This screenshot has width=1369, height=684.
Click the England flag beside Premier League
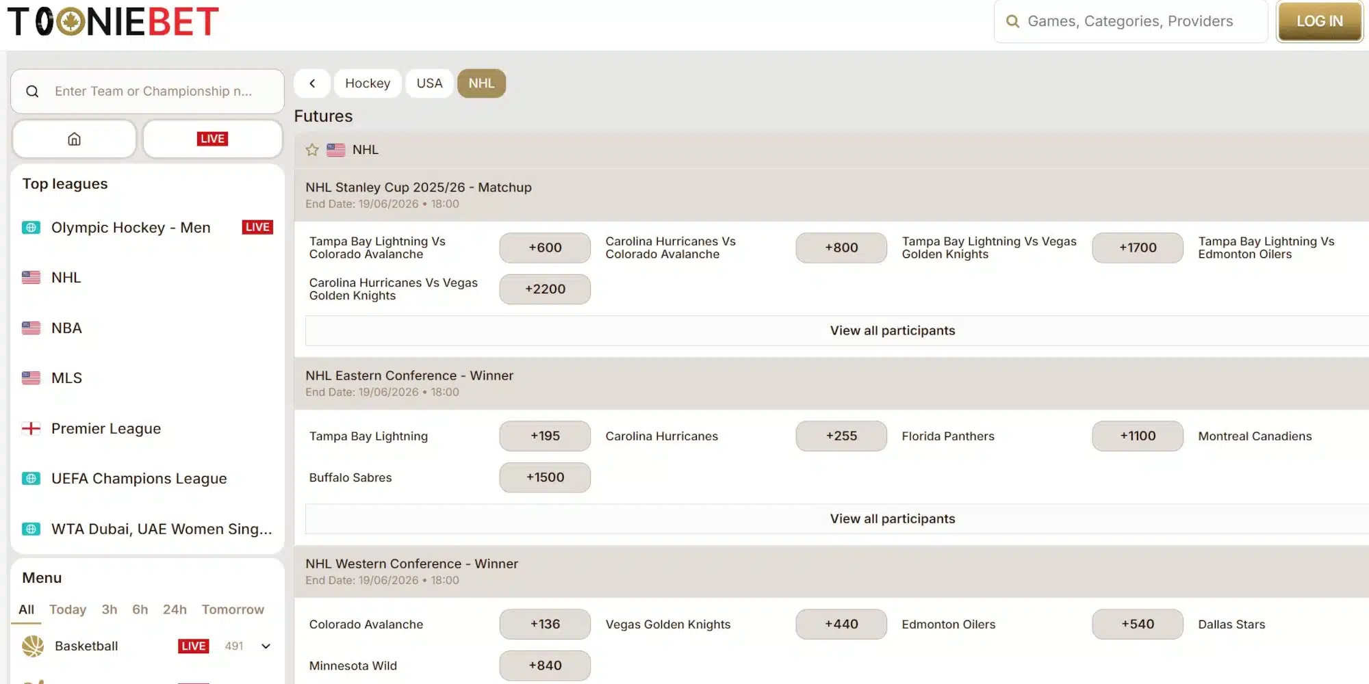coord(31,428)
